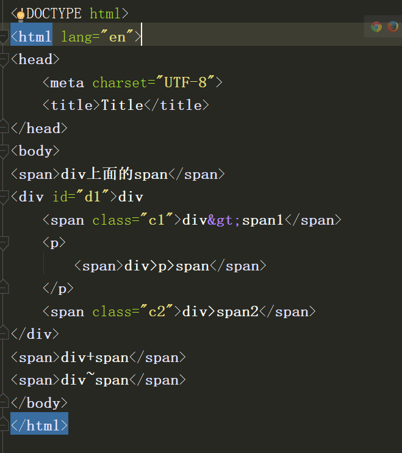The image size is (402, 453).
Task: Click the div~span text
Action: 95,380
